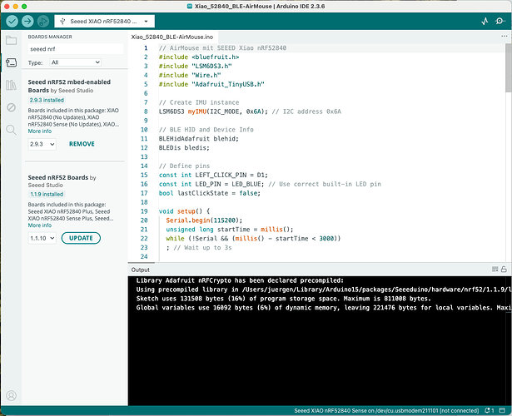Open More info for mbed-enabled Boards
Image resolution: width=512 pixels, height=416 pixels.
(40, 131)
